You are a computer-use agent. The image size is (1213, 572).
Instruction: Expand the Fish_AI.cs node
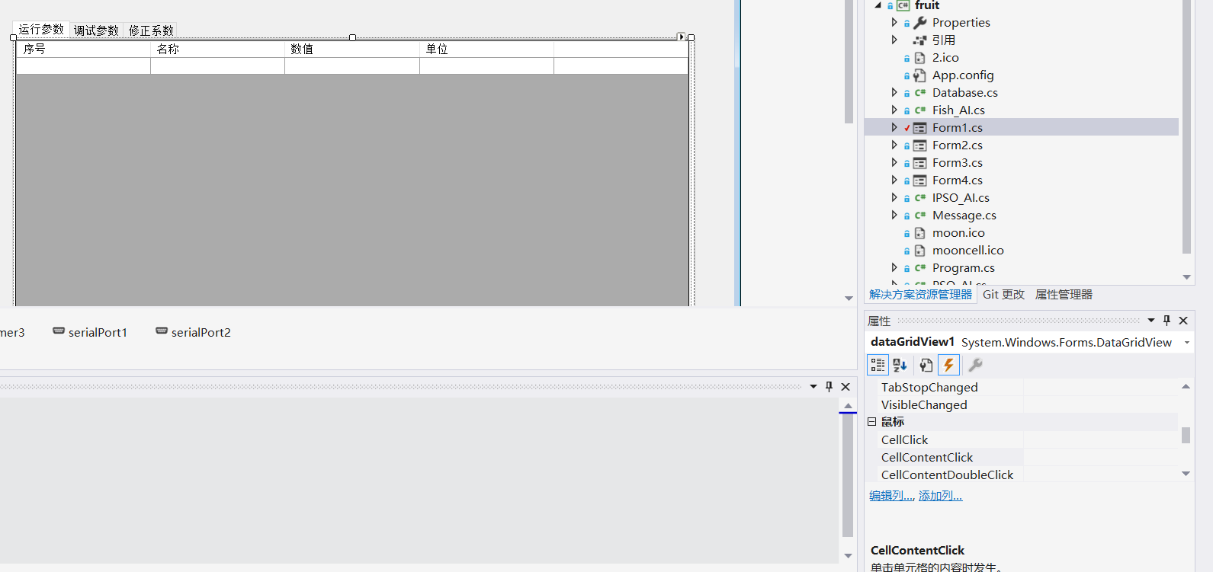tap(894, 110)
